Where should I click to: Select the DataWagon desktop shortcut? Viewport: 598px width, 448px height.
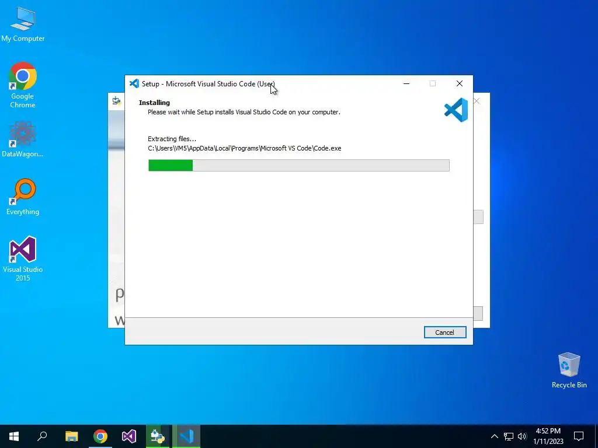(23, 139)
